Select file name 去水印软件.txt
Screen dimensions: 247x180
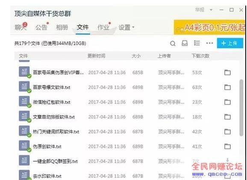[47, 176]
